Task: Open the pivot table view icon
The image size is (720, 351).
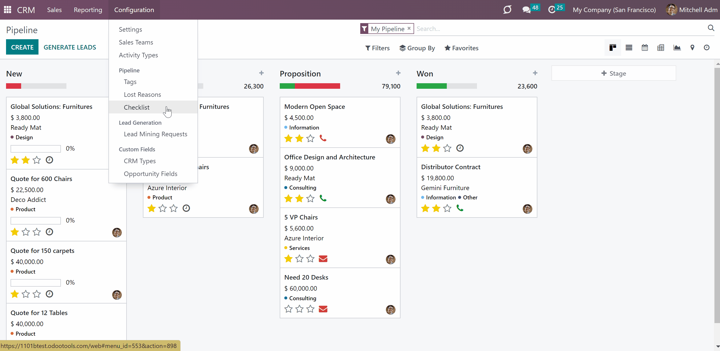Action: (x=660, y=48)
